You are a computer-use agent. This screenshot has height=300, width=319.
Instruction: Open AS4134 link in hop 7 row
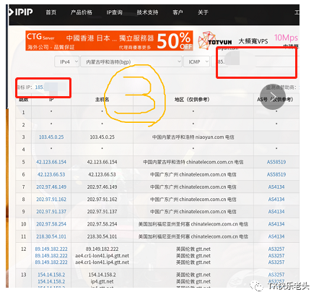276,187
